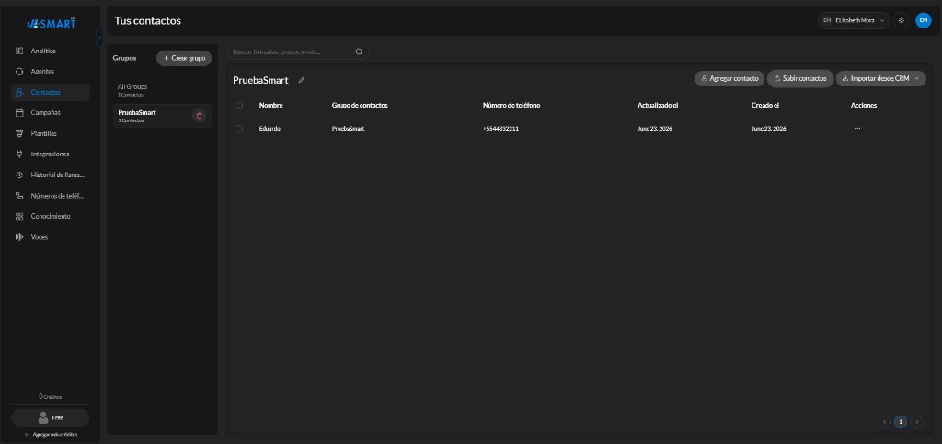Click the Integraciones plug icon
Image resolution: width=942 pixels, height=444 pixels.
point(19,154)
